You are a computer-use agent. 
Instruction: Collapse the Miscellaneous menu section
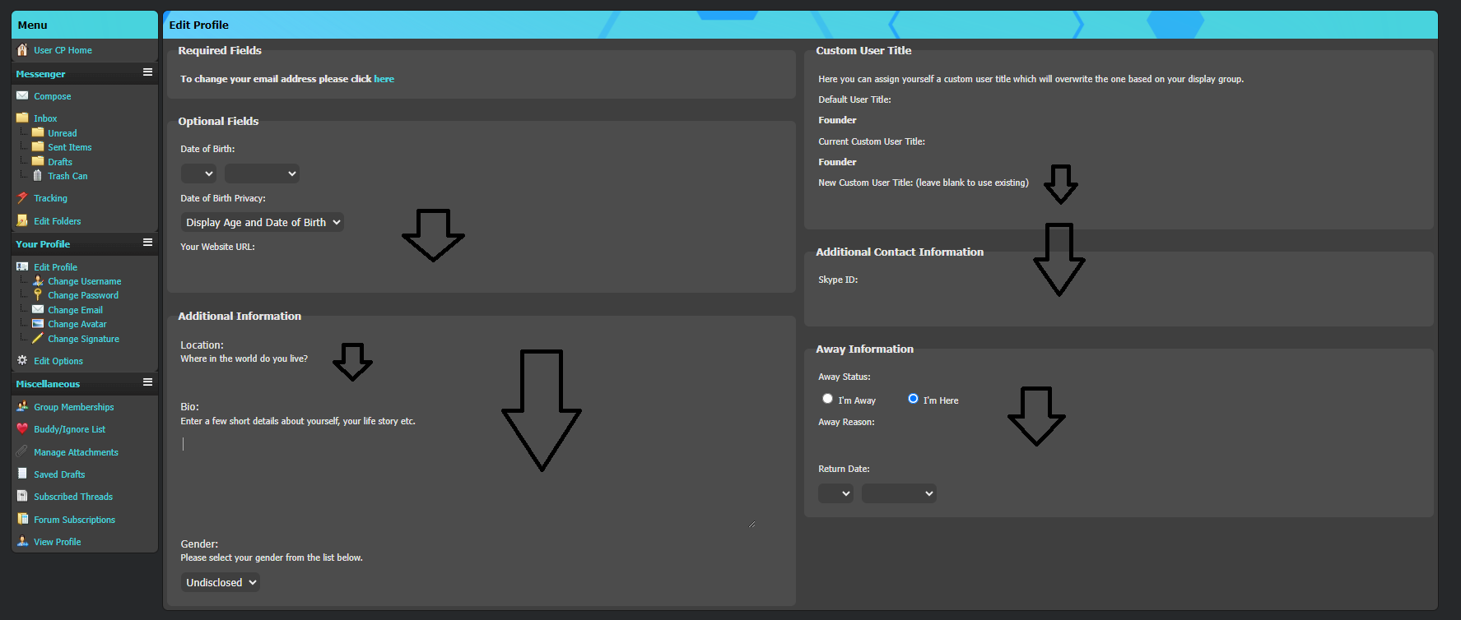147,382
